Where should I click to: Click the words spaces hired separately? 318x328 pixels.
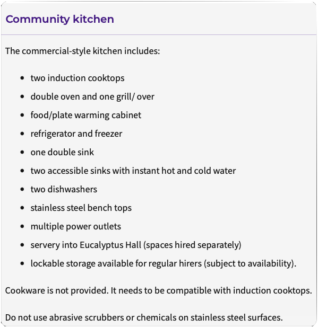pos(192,245)
